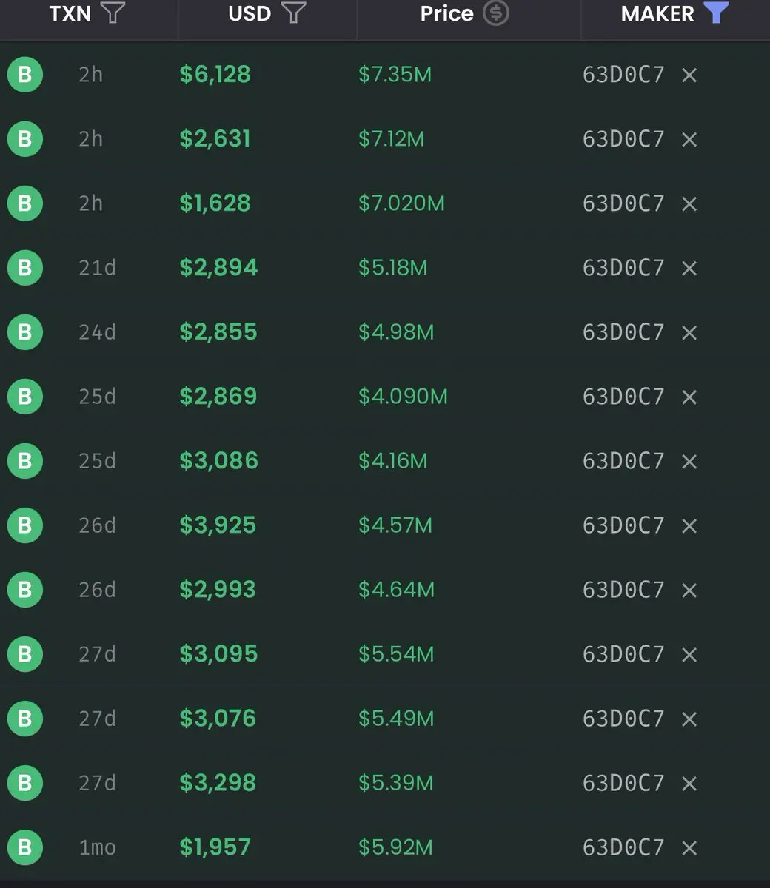Screen dimensions: 770x888
Task: Select the USD column header
Action: click(x=250, y=13)
